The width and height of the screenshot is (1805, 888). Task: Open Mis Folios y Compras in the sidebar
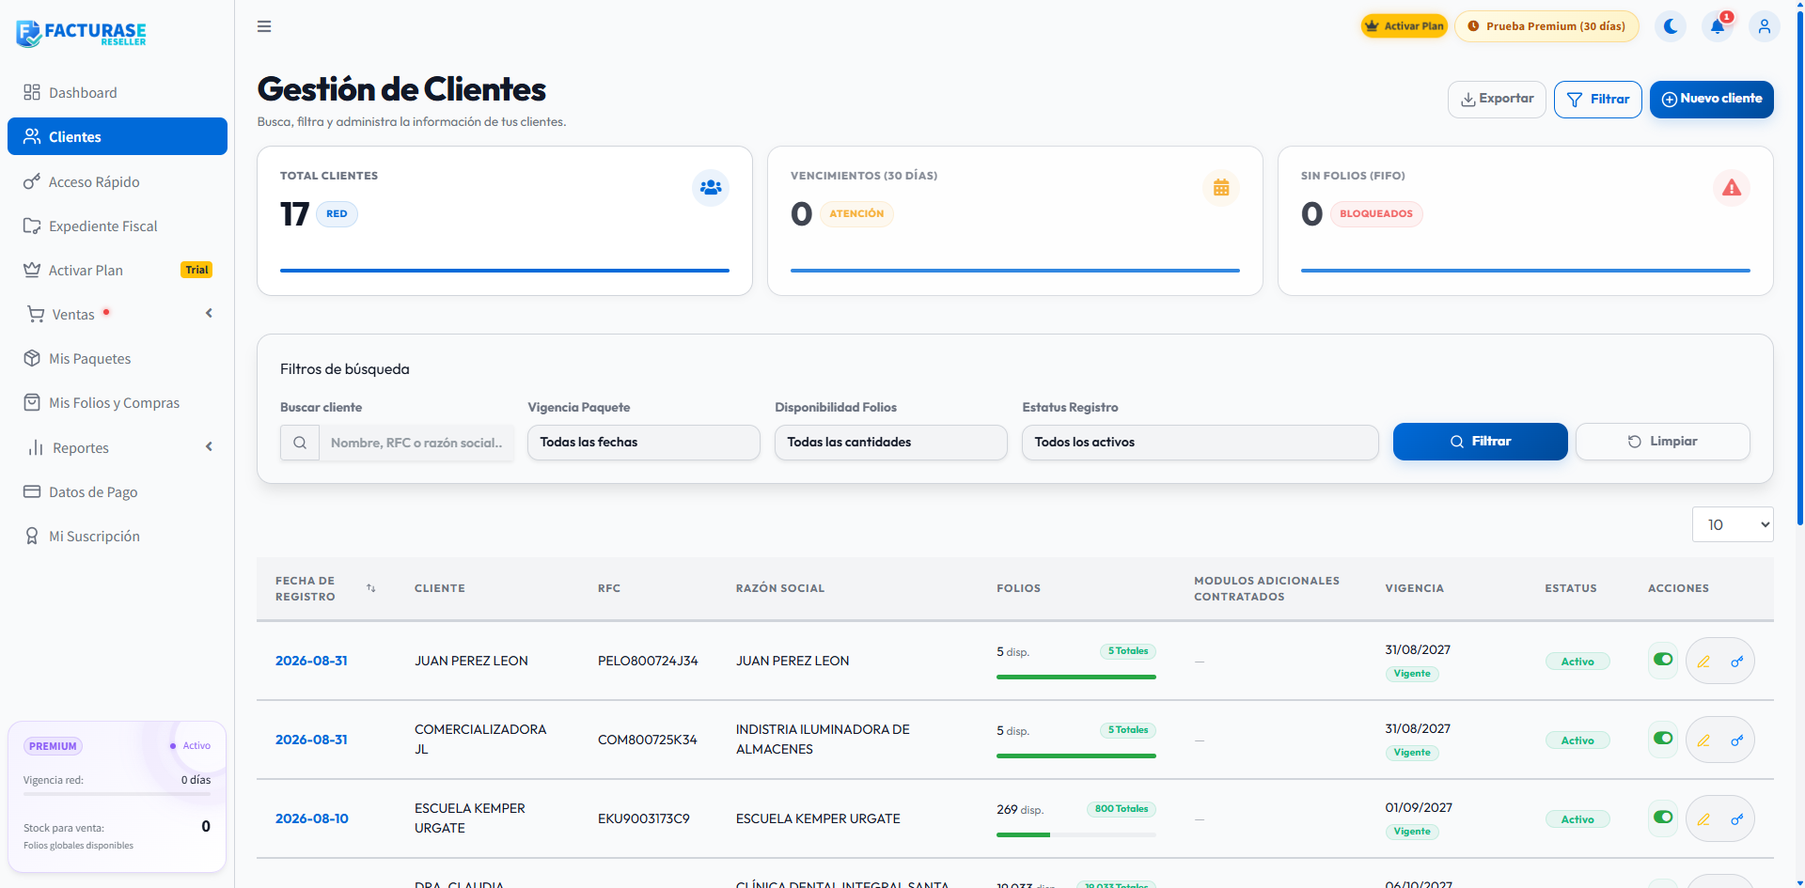click(x=118, y=402)
